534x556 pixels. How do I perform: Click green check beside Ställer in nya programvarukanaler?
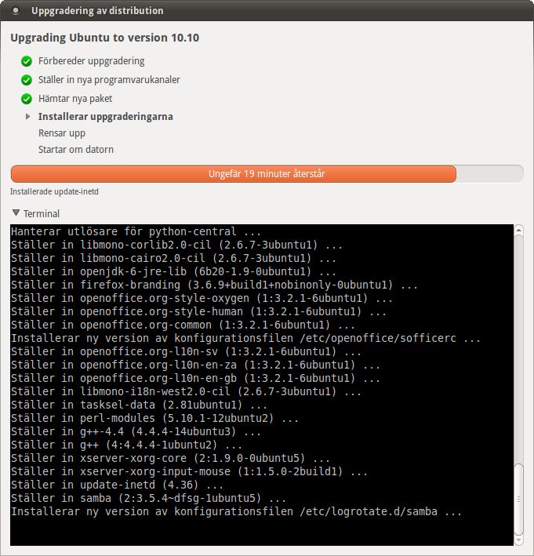click(x=27, y=80)
